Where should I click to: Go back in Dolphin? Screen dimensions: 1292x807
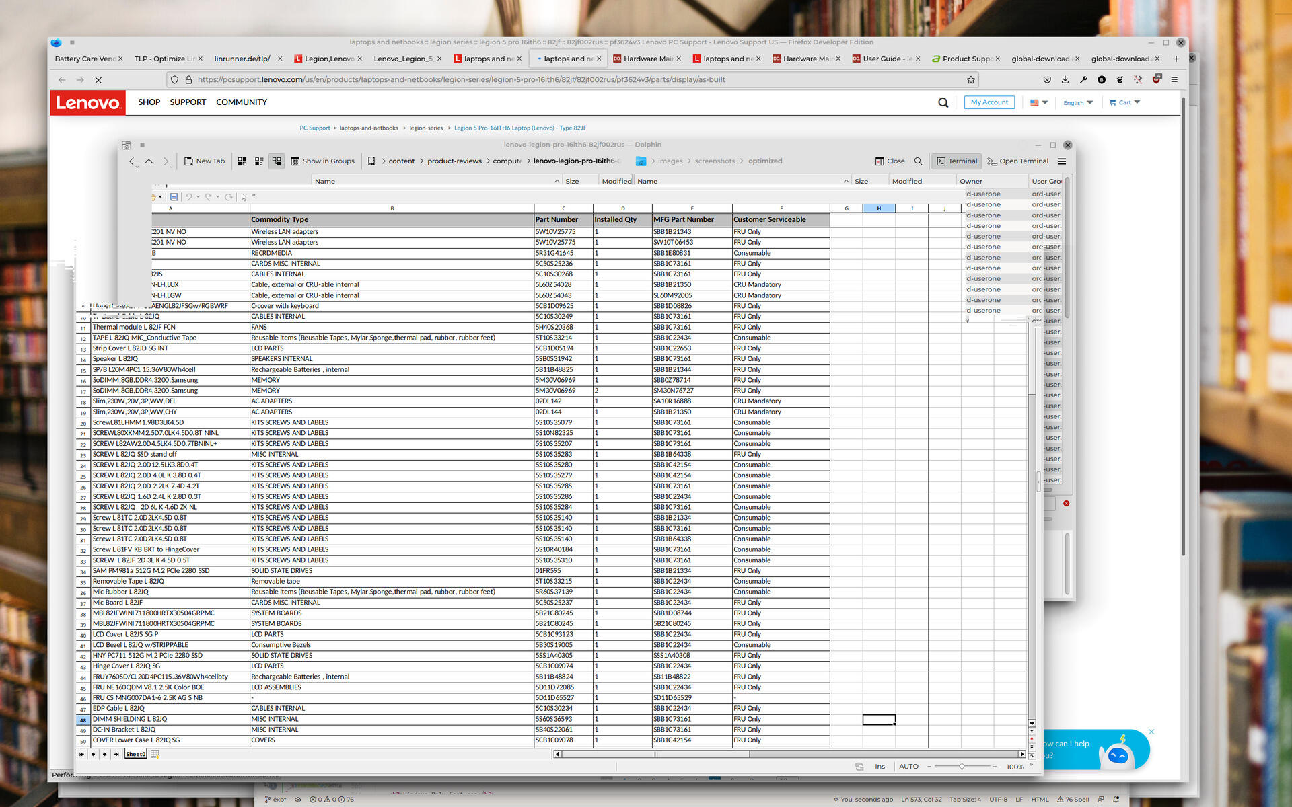(133, 161)
